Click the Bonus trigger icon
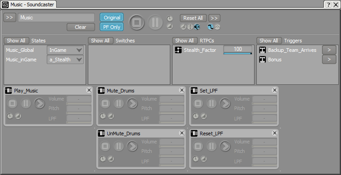Viewport: 341px width, 175px height. click(263, 60)
